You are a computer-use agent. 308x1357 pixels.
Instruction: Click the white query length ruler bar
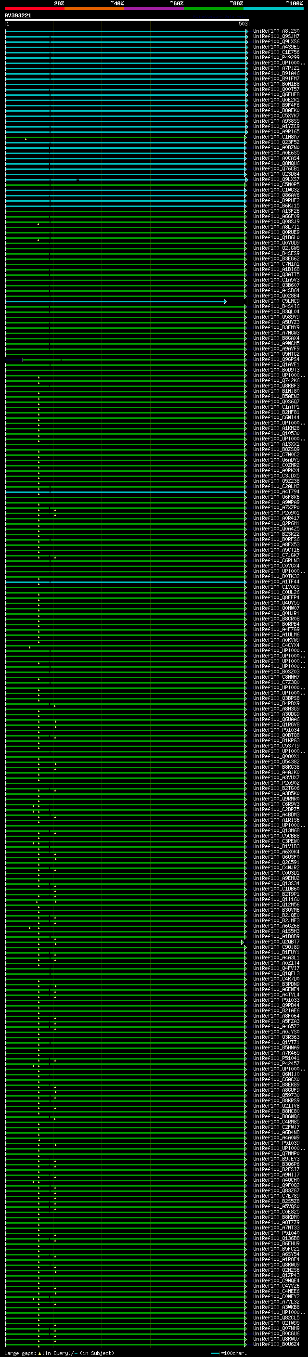click(x=127, y=19)
